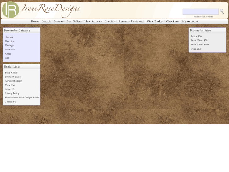Click the Useful Links heading
This screenshot has height=172, width=229.
(12, 67)
